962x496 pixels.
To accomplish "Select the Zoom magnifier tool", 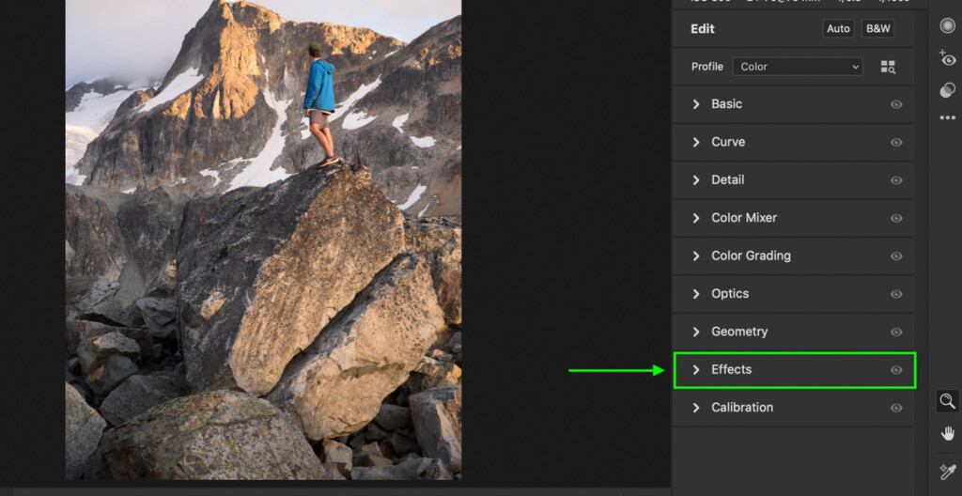I will click(947, 401).
